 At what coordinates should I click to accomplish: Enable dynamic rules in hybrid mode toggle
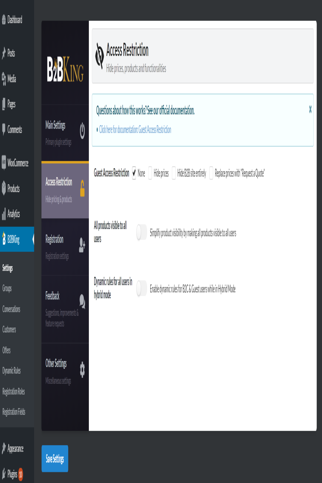(142, 288)
